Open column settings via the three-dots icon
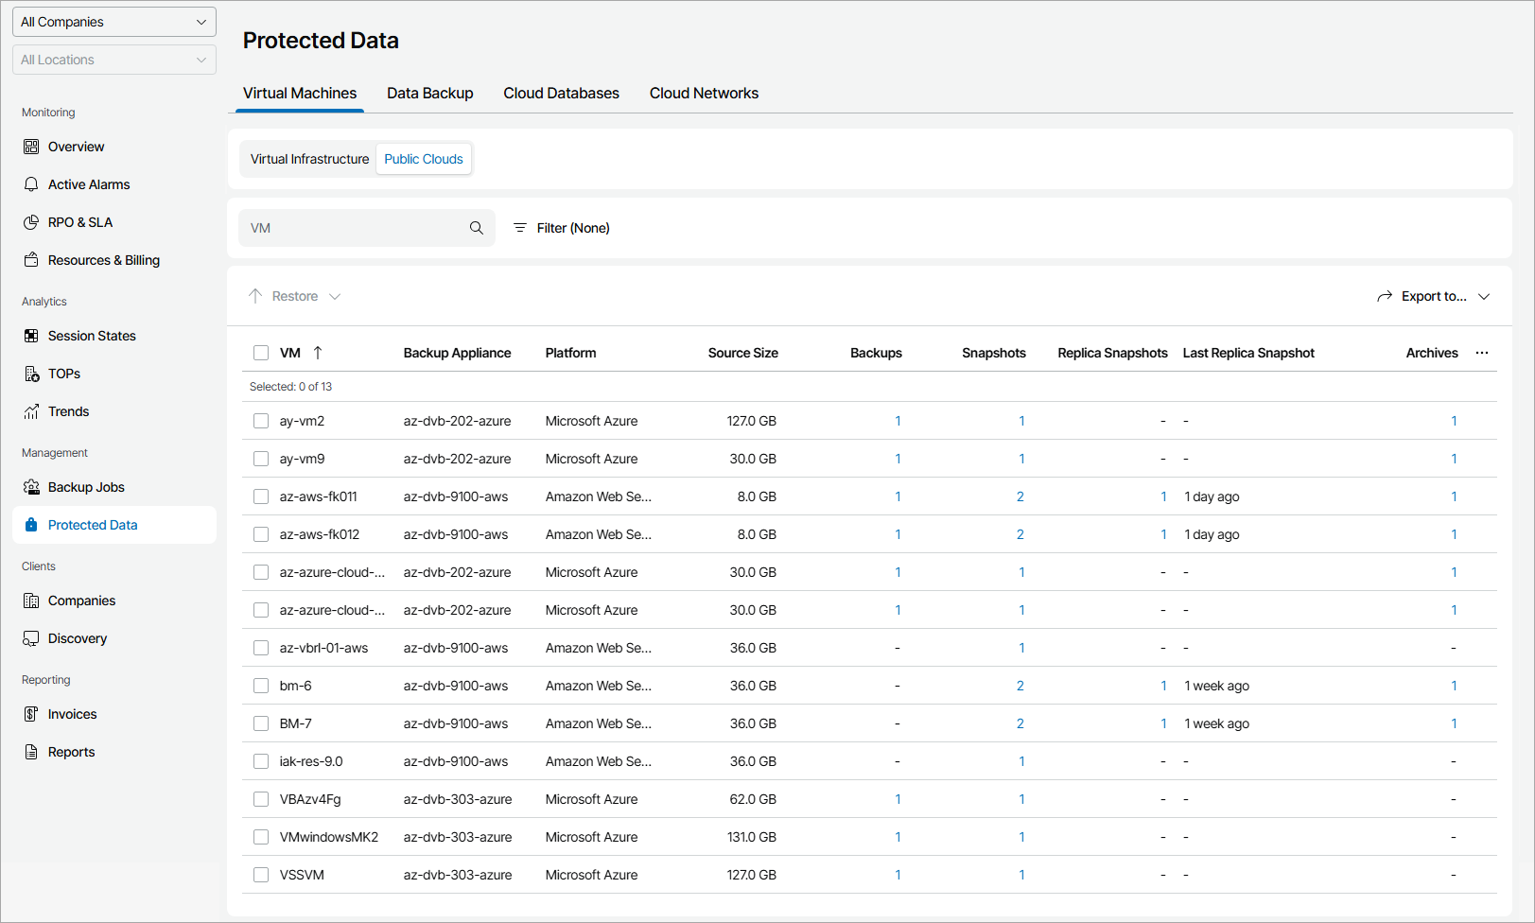This screenshot has width=1535, height=923. tap(1482, 353)
